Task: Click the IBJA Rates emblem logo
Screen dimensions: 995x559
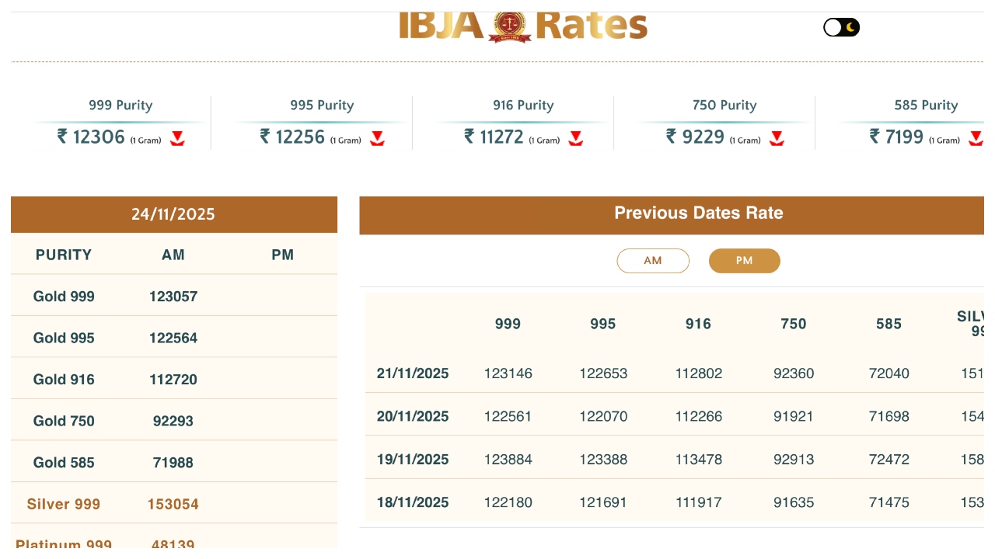Action: pyautogui.click(x=510, y=26)
